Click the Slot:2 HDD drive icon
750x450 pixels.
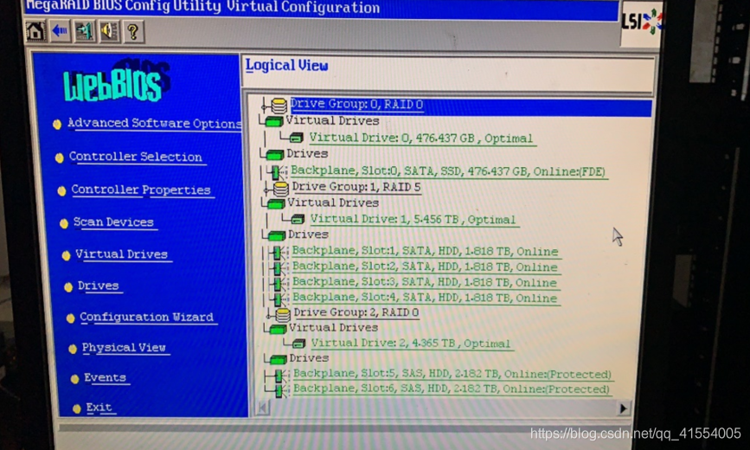(279, 268)
